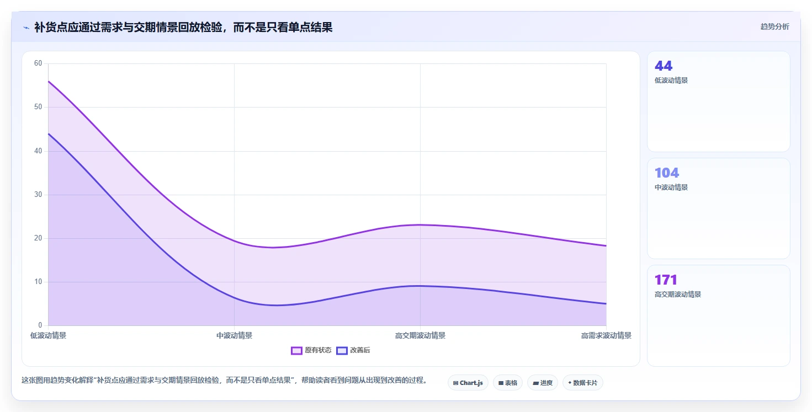Toggle the 改善后 legend swatch
812x412 pixels.
342,351
